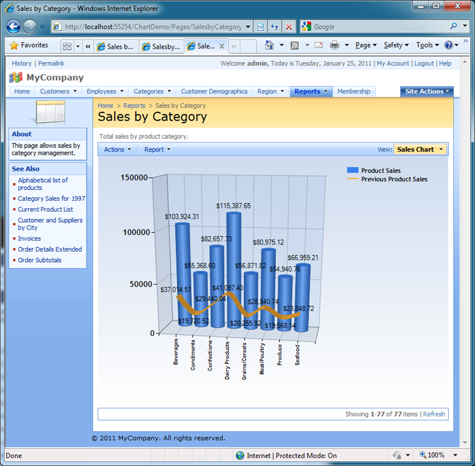
Task: Open the Page menu
Action: click(x=366, y=46)
